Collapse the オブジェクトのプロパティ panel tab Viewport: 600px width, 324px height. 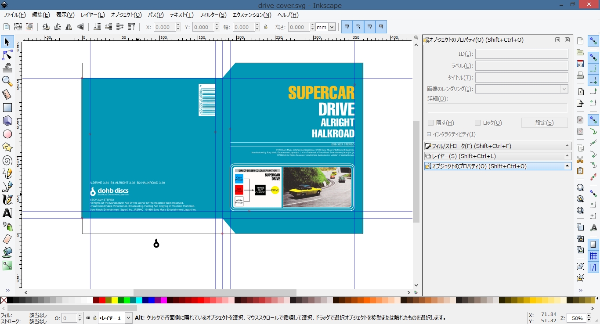pos(498,166)
